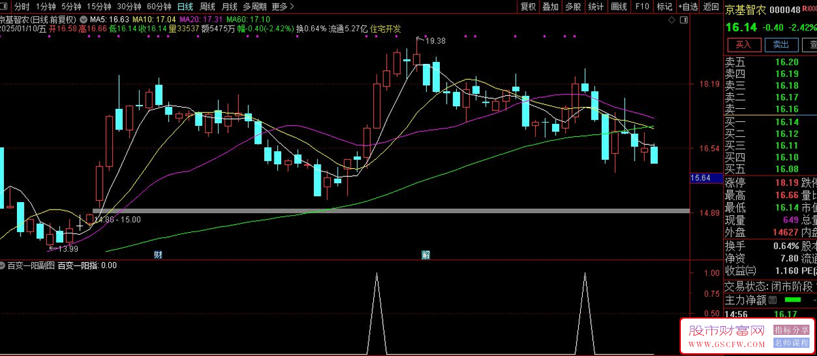
Task: Click the 现量 value 649
Action: click(x=790, y=220)
